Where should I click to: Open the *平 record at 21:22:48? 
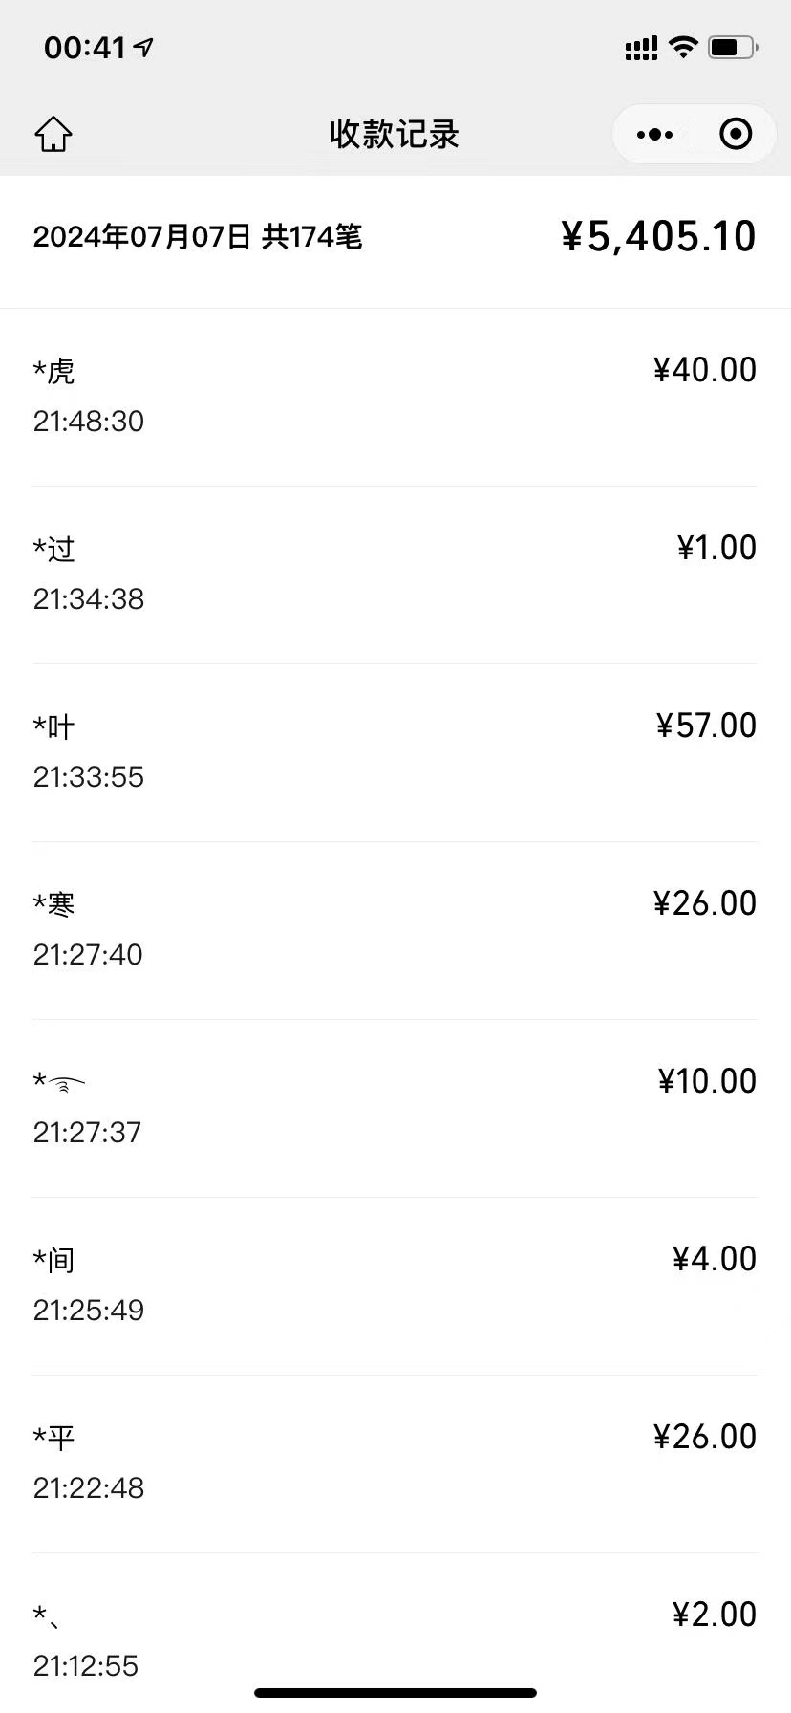[395, 1463]
